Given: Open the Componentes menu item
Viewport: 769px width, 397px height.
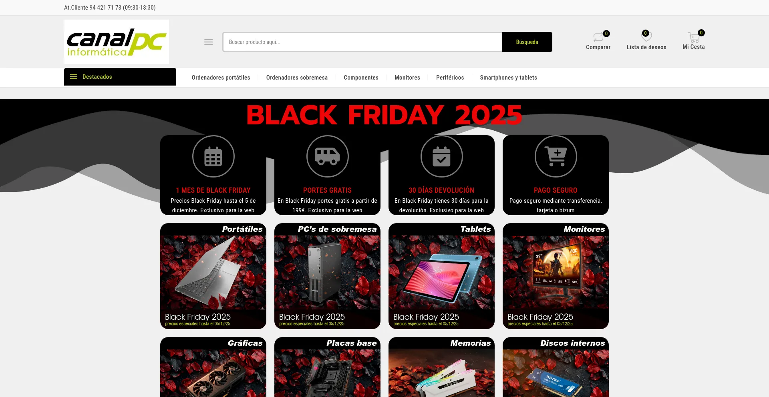Looking at the screenshot, I should pos(361,78).
